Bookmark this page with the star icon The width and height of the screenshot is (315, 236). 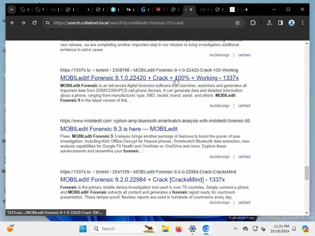(x=237, y=23)
